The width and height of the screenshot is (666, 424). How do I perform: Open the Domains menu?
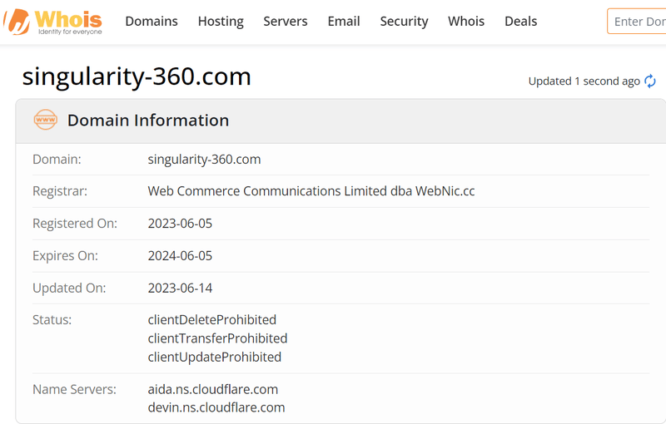[152, 22]
